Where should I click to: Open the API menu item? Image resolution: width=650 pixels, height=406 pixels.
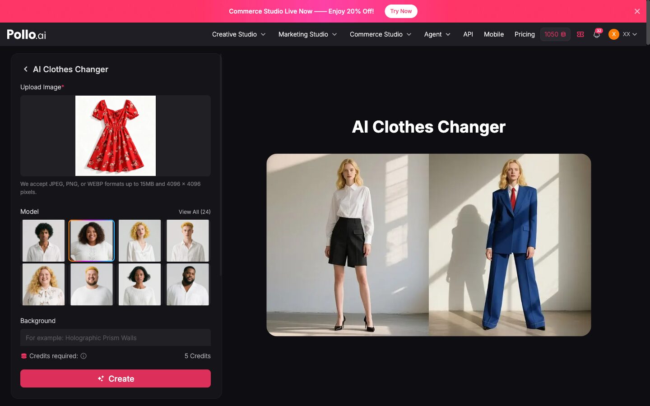pyautogui.click(x=468, y=34)
